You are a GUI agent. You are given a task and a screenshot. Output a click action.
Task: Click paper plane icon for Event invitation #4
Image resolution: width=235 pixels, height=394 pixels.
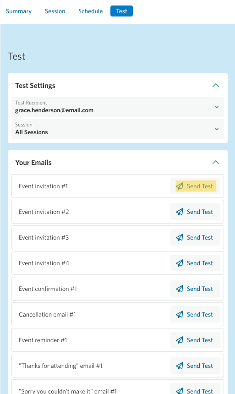click(x=180, y=263)
